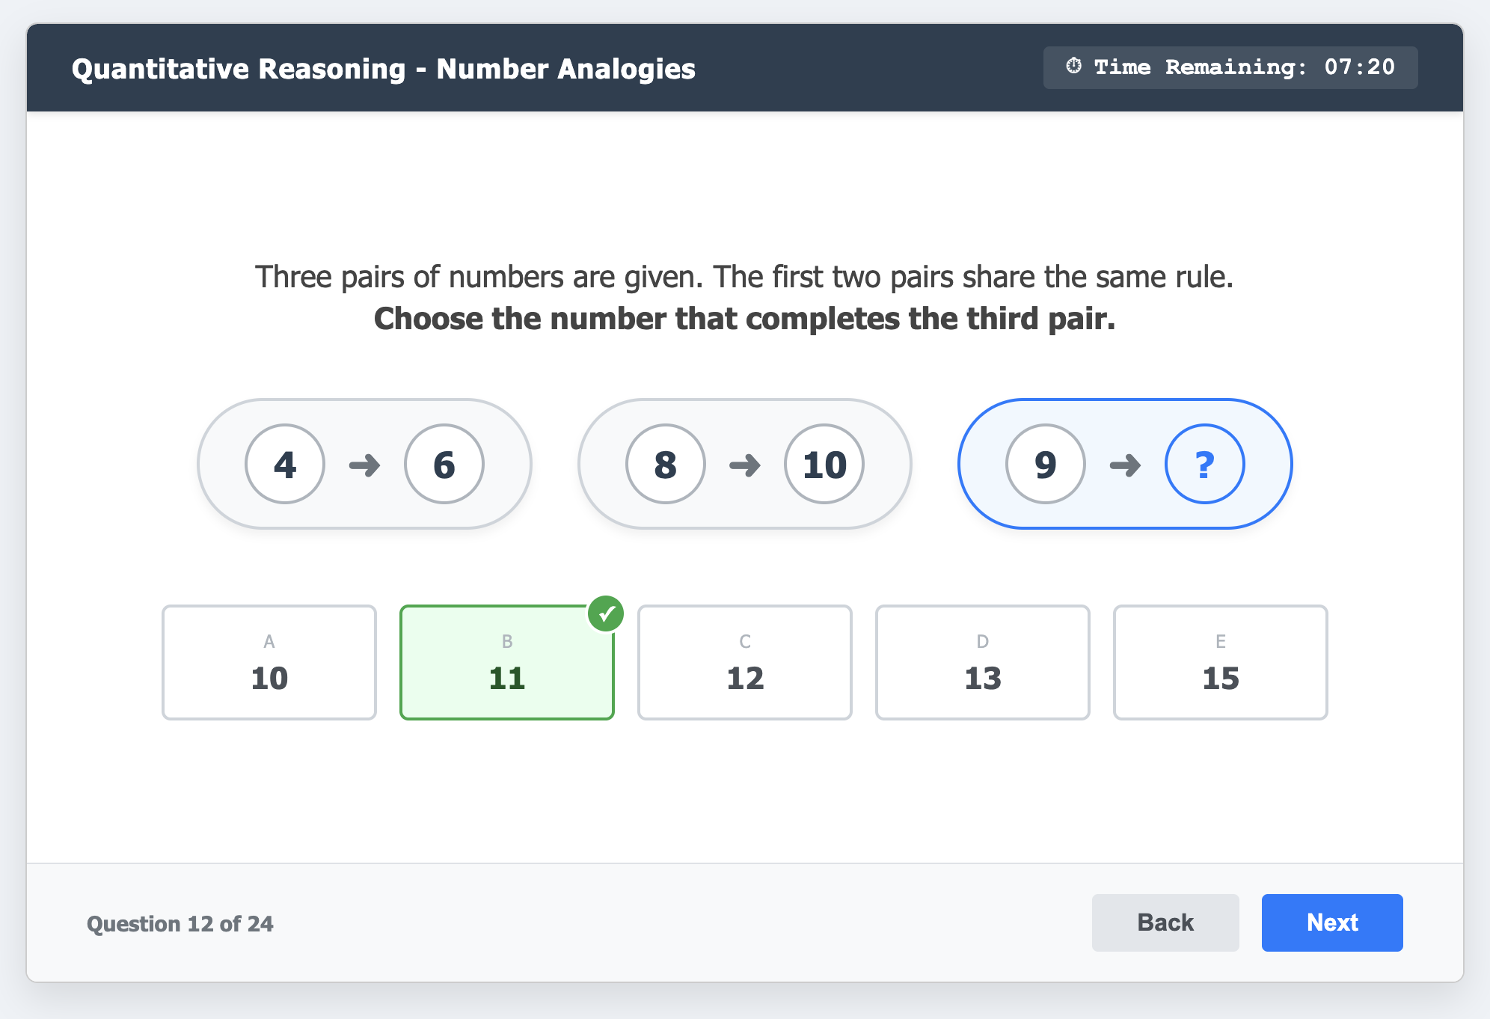Click the arrow between 4 and 6

click(365, 465)
